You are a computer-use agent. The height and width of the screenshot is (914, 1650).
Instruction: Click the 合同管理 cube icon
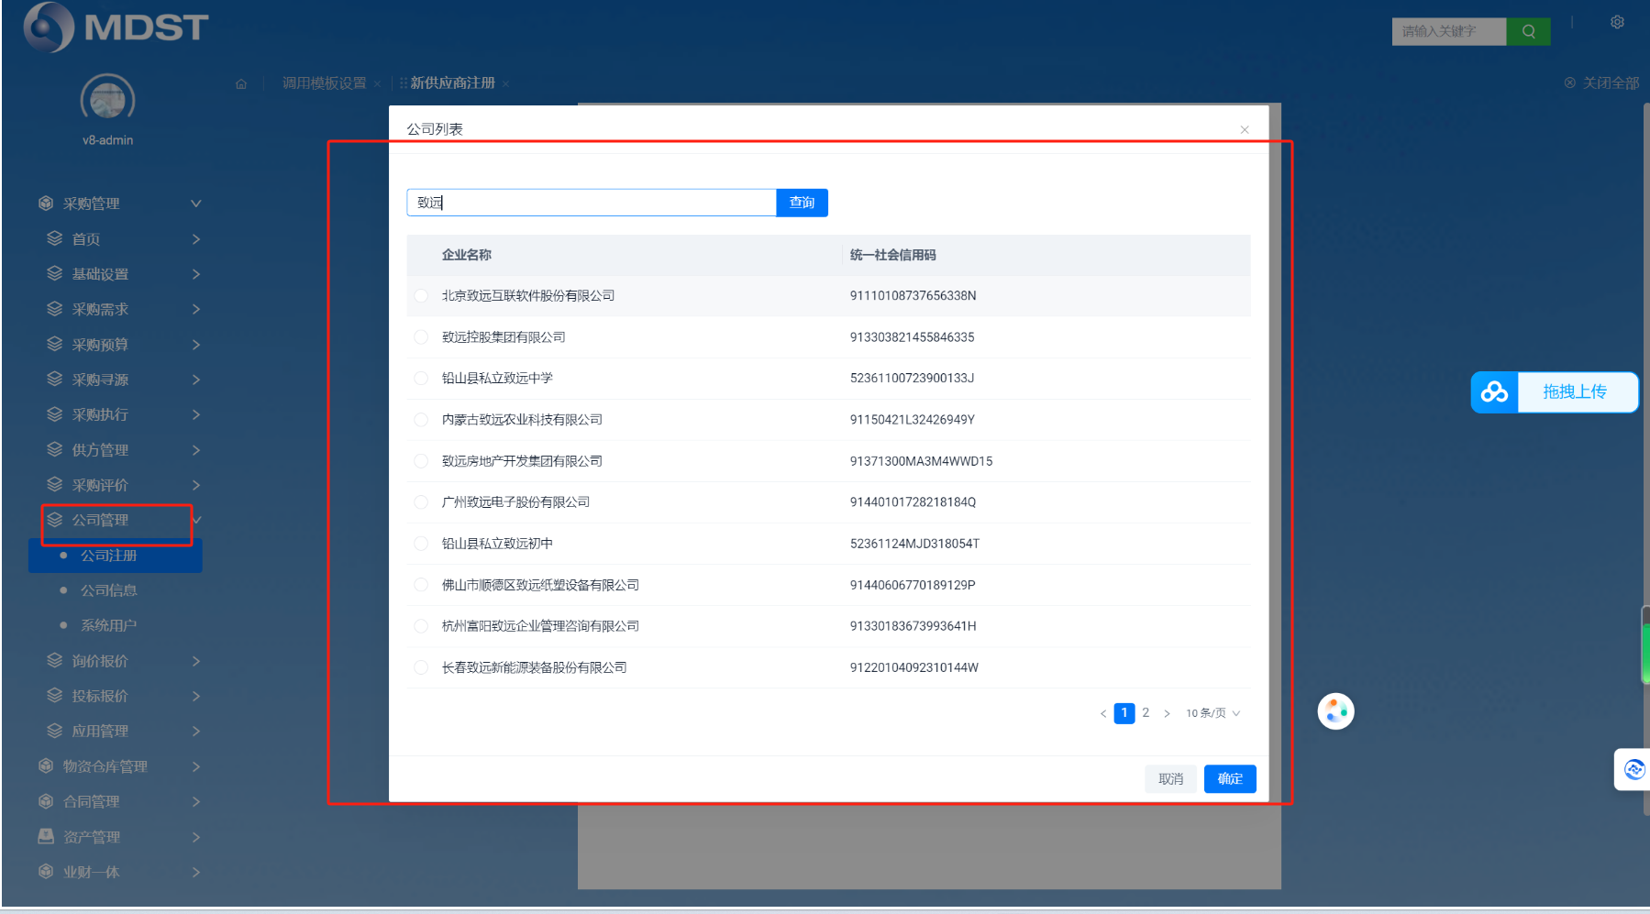46,801
